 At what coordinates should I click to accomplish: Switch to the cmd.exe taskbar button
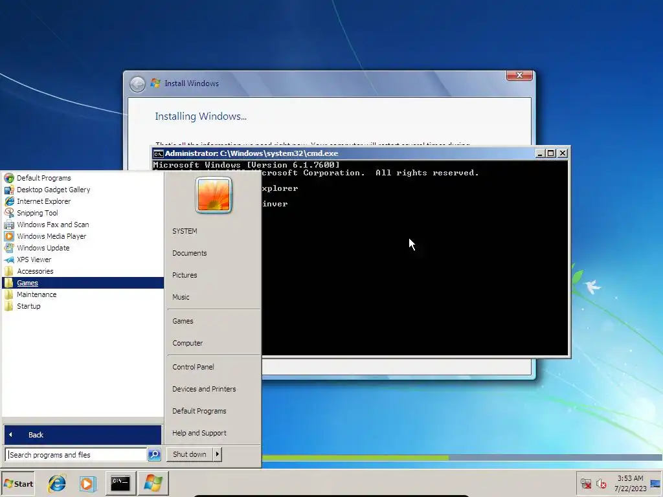click(x=120, y=483)
